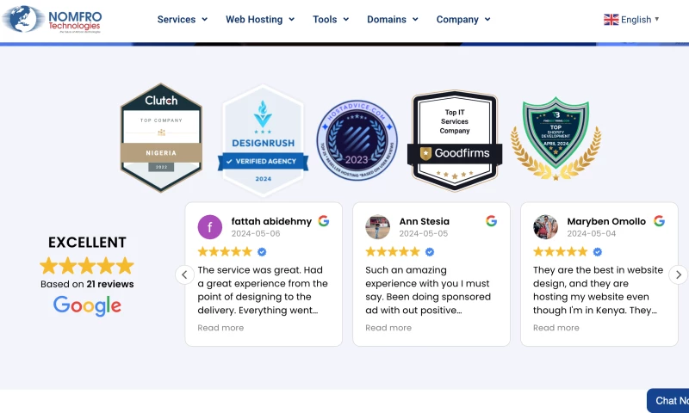Open the Chat Now widget
This screenshot has width=689, height=413.
coord(670,400)
